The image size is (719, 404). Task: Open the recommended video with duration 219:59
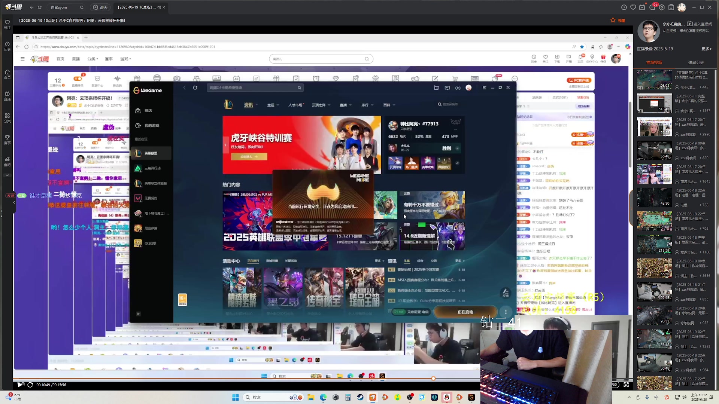pyautogui.click(x=654, y=244)
